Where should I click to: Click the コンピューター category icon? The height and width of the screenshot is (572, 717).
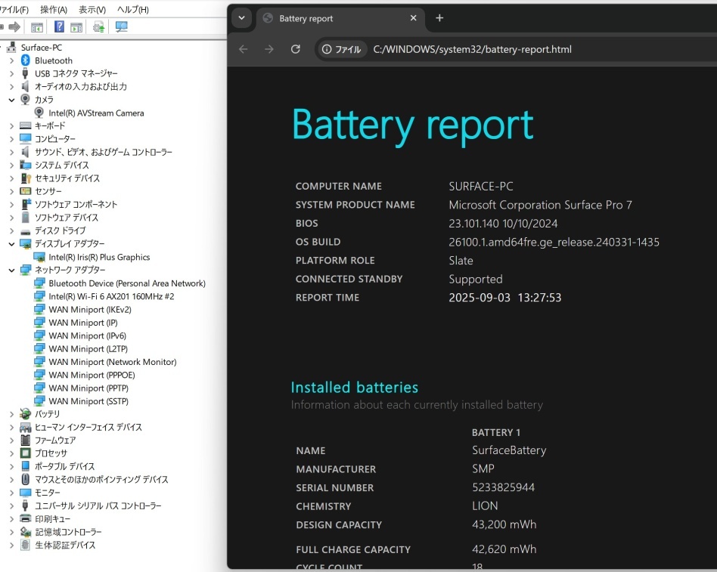point(26,139)
